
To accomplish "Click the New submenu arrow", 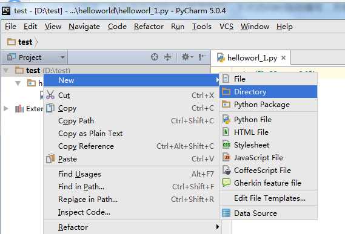I will 218,80.
